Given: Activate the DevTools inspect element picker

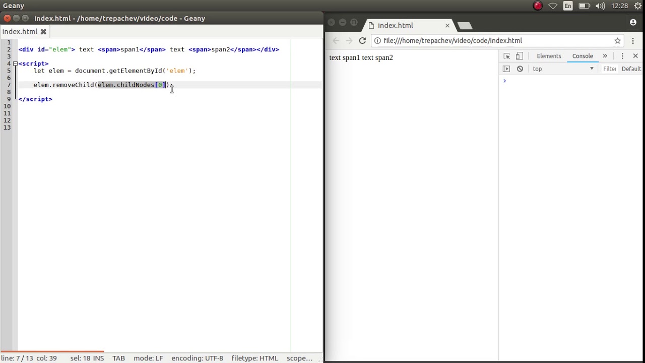Looking at the screenshot, I should (x=506, y=56).
